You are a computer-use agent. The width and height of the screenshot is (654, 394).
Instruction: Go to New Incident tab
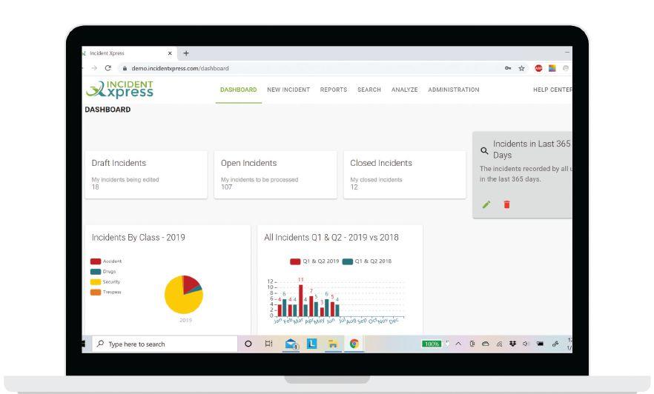pyautogui.click(x=288, y=90)
